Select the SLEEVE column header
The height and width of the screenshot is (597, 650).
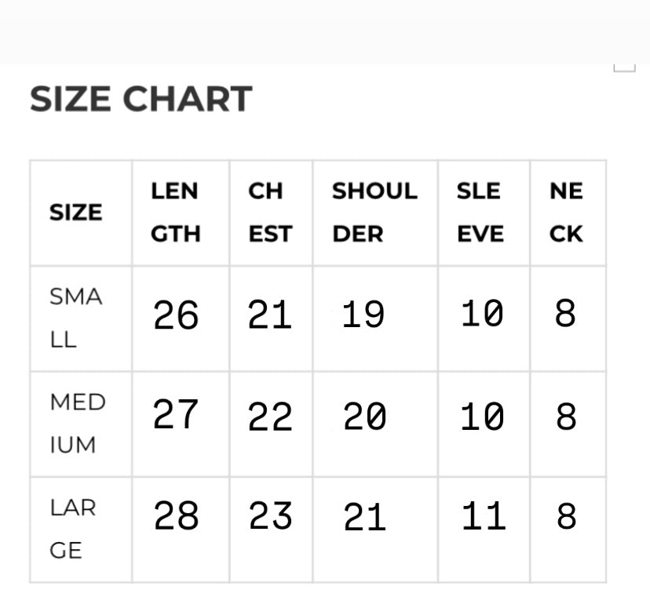click(480, 213)
